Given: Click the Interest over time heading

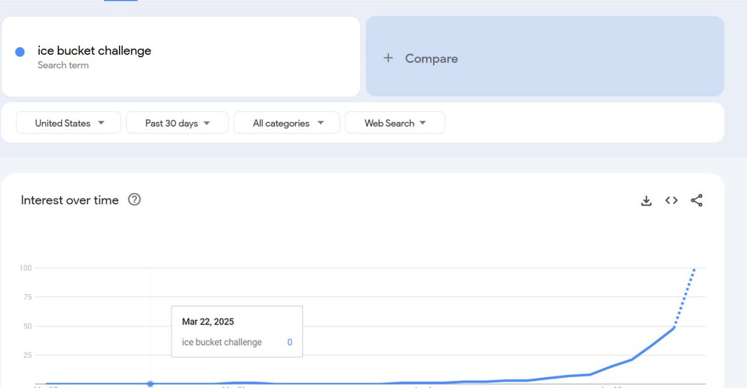Looking at the screenshot, I should pyautogui.click(x=70, y=200).
